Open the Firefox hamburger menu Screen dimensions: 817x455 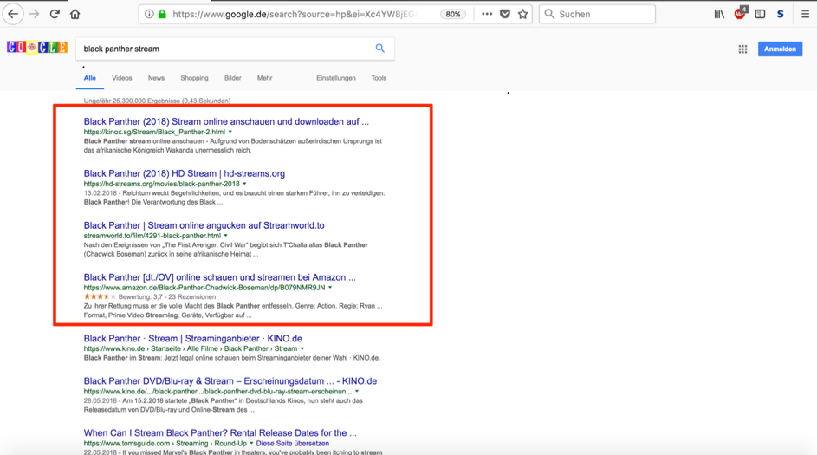click(805, 14)
